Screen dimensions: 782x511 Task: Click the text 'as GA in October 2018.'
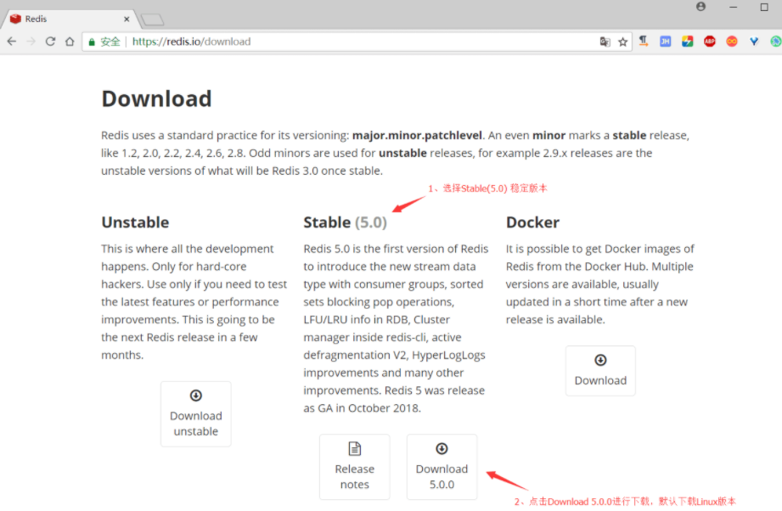point(362,408)
